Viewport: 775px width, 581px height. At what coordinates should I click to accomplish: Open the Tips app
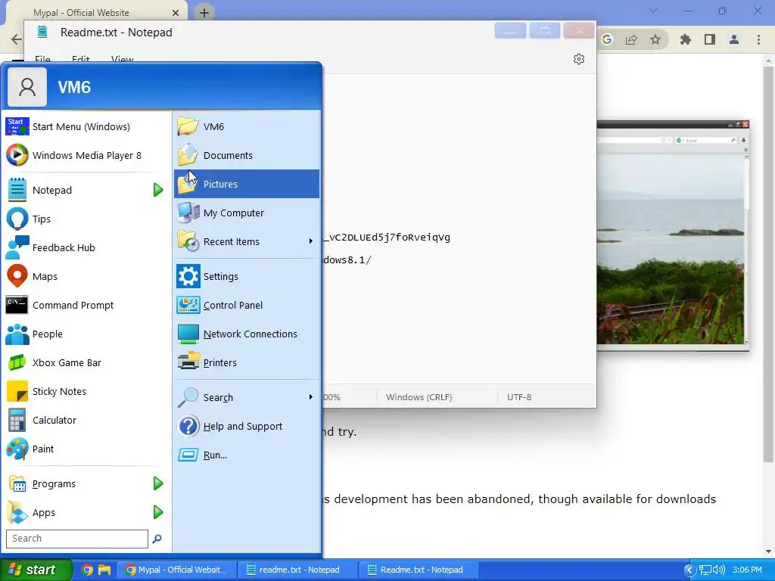click(86, 219)
